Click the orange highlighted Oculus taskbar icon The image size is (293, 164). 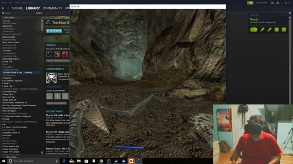point(131,161)
